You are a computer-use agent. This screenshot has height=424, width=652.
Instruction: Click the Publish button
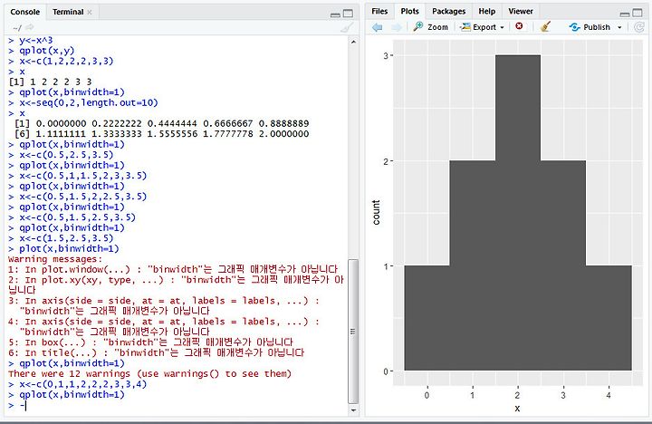tap(590, 27)
